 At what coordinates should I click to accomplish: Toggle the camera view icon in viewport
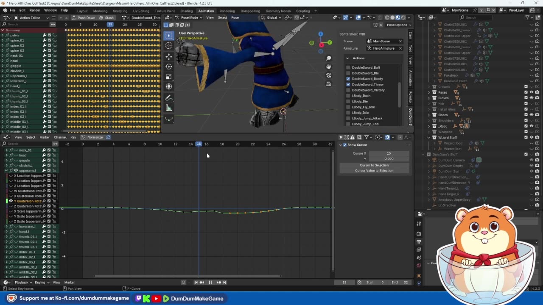pos(328,75)
